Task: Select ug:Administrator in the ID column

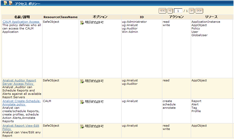Action: coord(134,22)
